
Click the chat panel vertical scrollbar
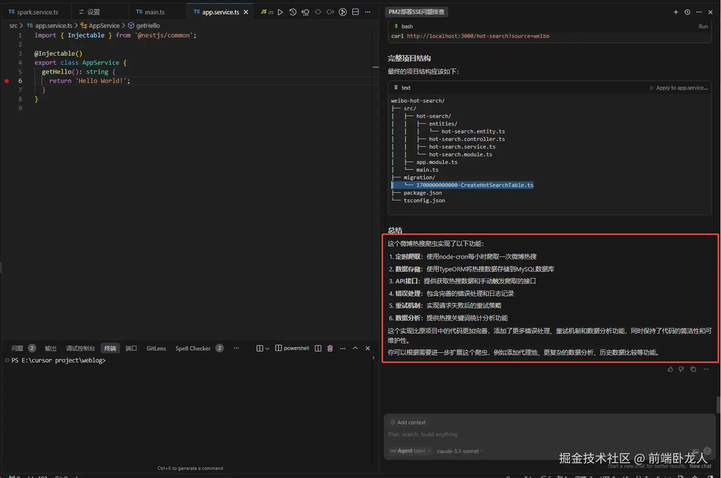(718, 405)
